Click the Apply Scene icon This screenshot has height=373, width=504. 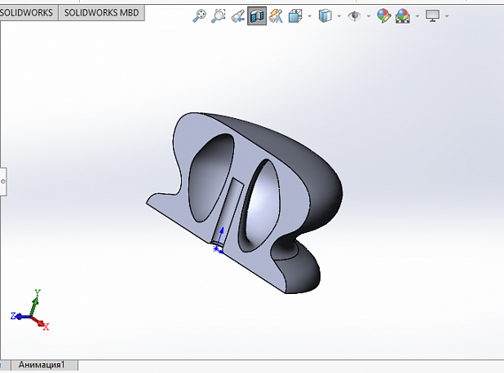coord(403,15)
